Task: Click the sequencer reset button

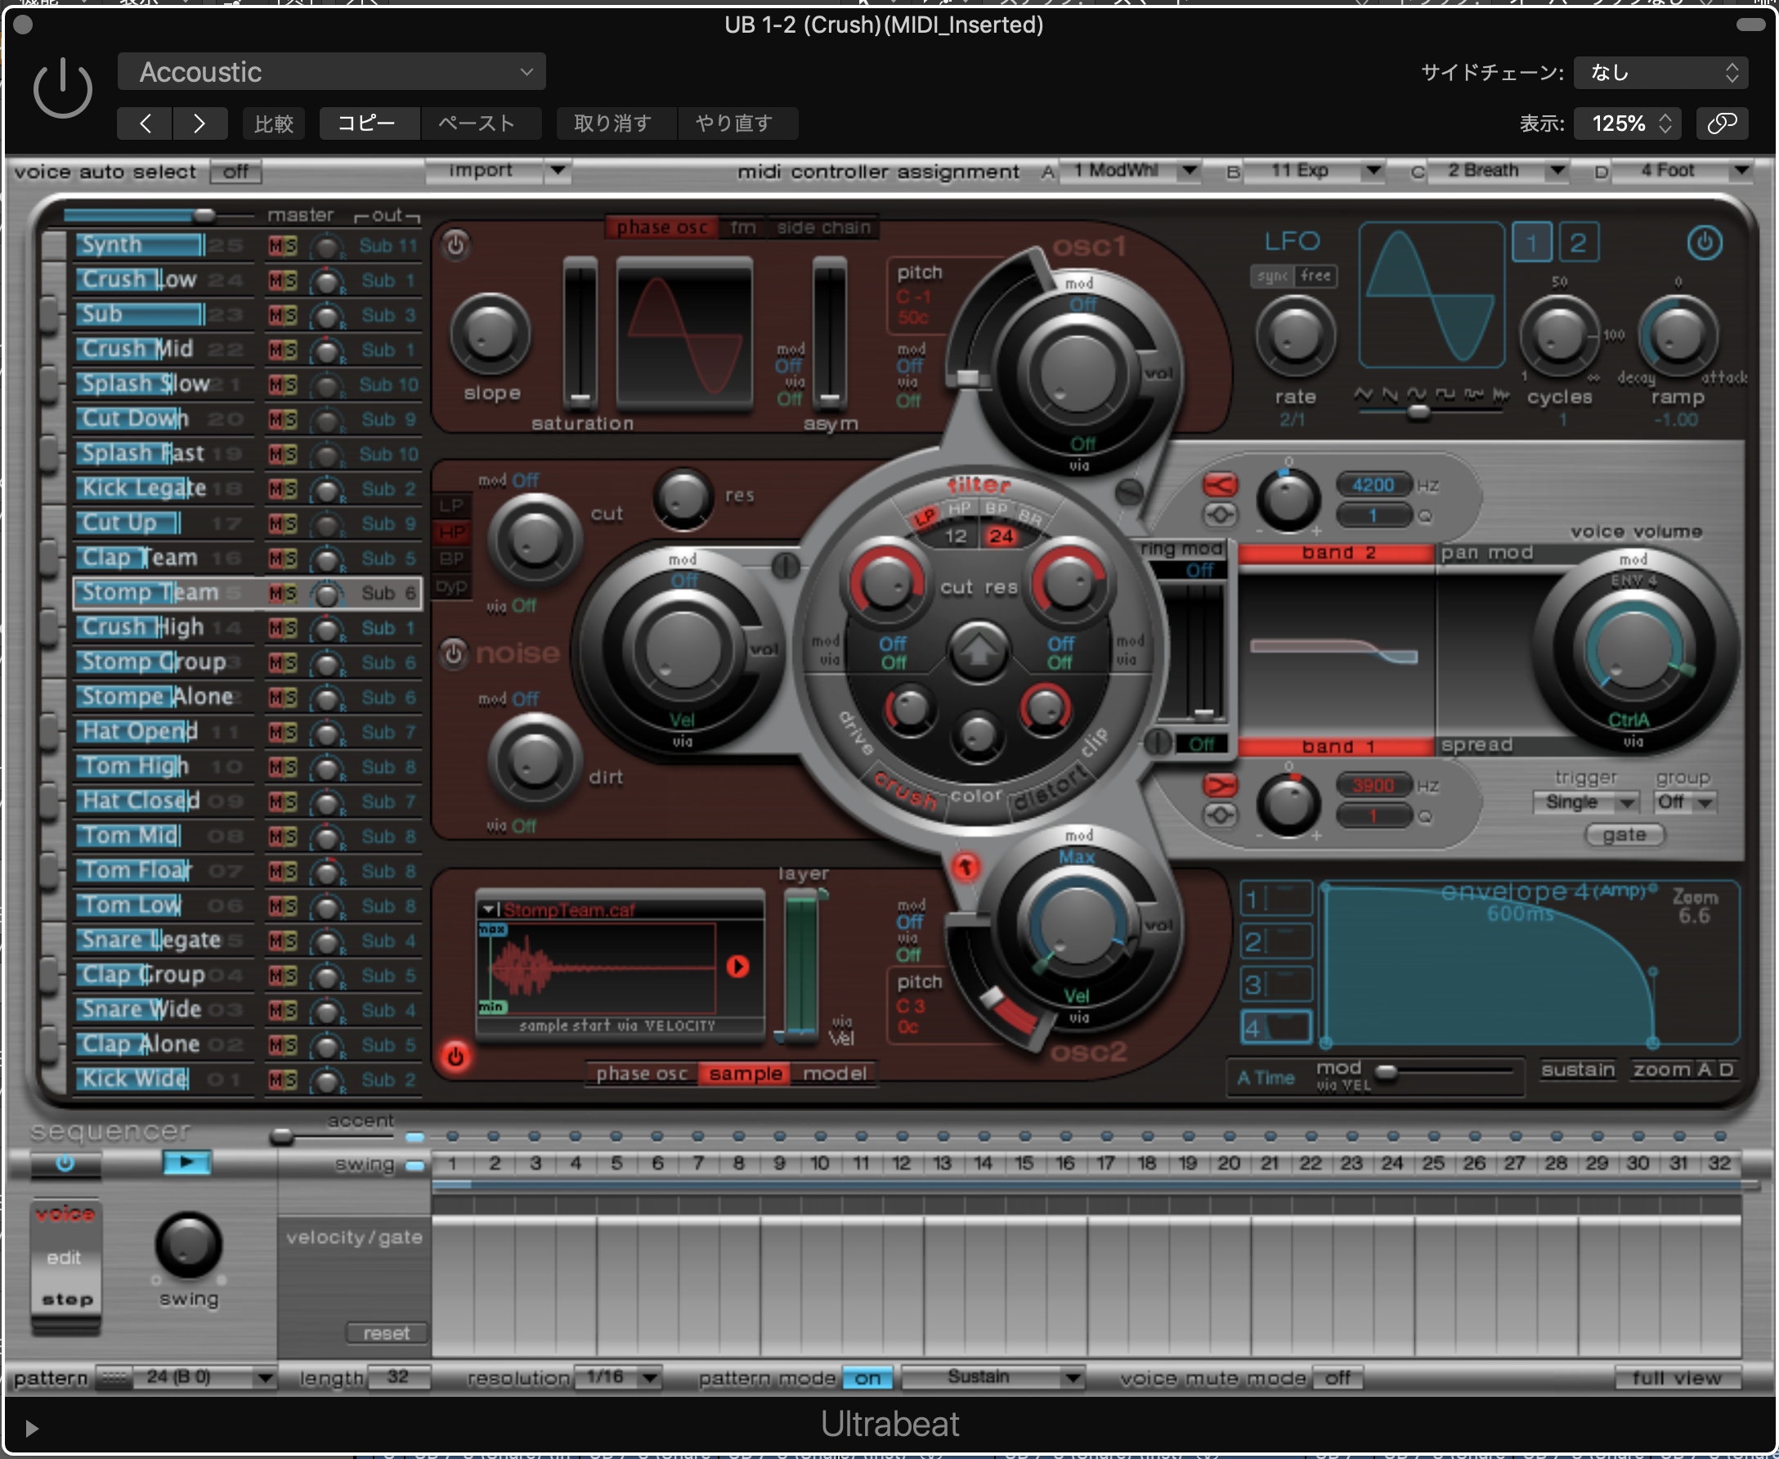Action: pyautogui.click(x=387, y=1334)
